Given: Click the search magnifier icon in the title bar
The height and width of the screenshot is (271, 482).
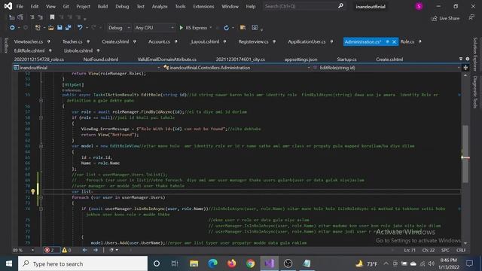Looking at the screenshot, I should [x=340, y=6].
